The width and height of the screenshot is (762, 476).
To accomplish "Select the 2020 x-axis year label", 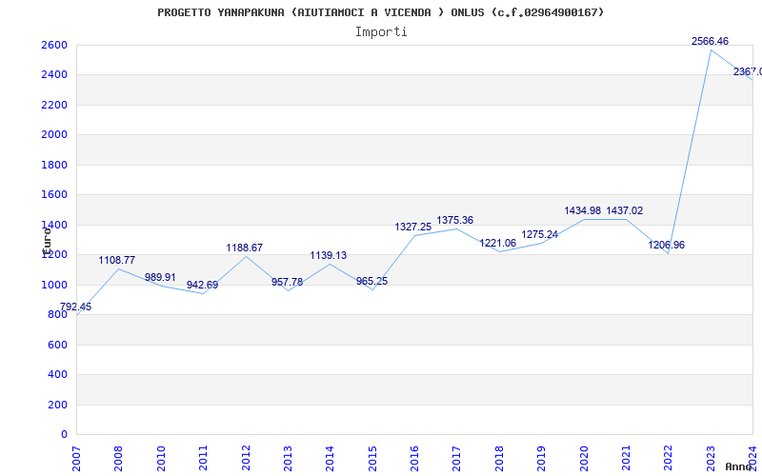I will [584, 455].
